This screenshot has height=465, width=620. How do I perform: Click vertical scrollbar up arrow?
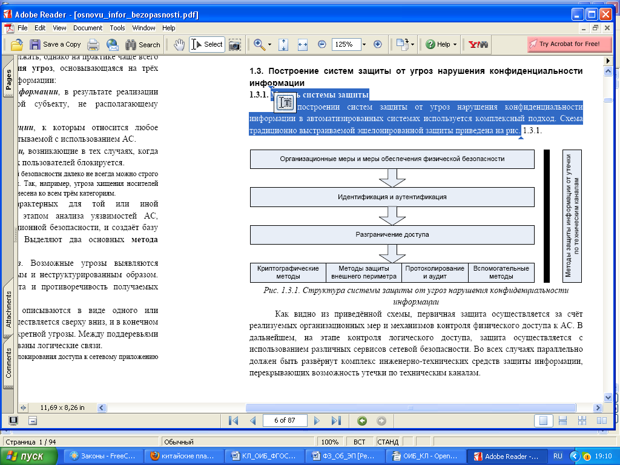pos(608,71)
